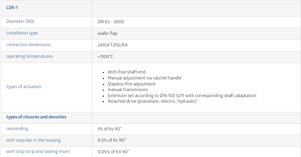Image resolution: width=301 pixels, height=157 pixels.
Task: Select Manual adjustment via ratchet handle item
Action: 144,78
